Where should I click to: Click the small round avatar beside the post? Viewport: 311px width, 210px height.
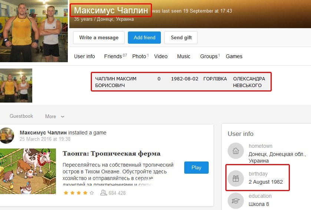point(7,136)
